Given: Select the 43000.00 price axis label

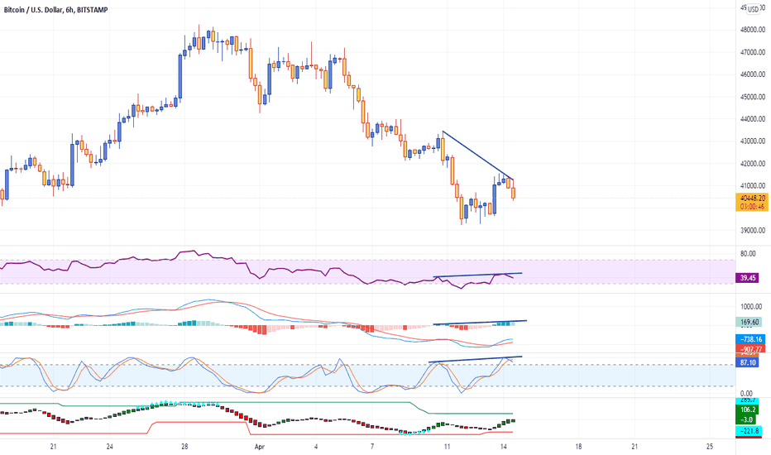Looking at the screenshot, I should coord(752,141).
